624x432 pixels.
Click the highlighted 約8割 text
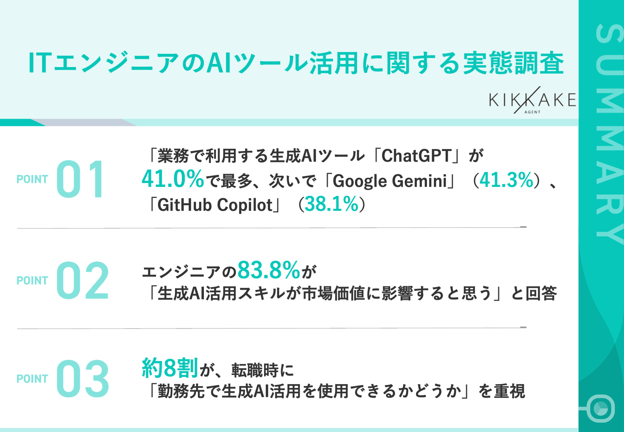pos(170,368)
